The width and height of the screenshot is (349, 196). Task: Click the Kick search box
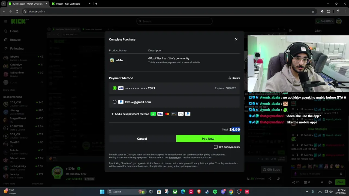[x=174, y=21]
